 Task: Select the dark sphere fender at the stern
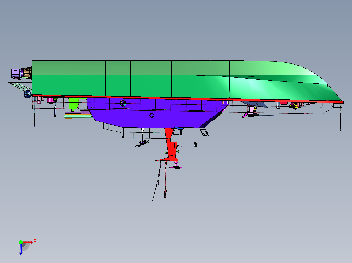coord(27,94)
